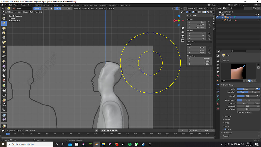The image size is (261, 147).
Task: Select the Mesh Filter tool
Action: click(x=4, y=115)
